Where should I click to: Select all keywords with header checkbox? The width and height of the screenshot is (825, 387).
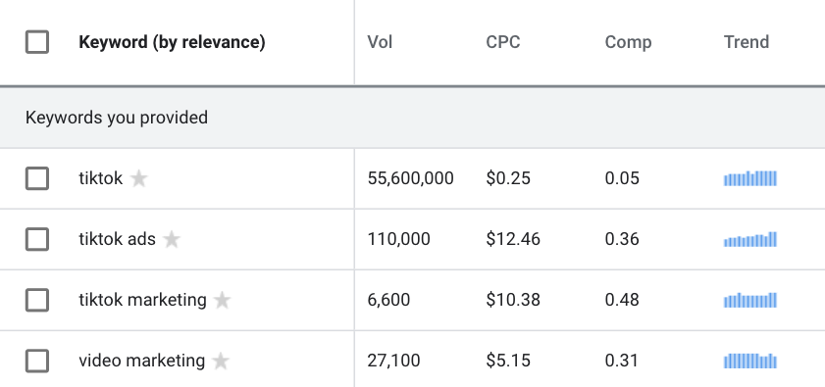pos(37,42)
